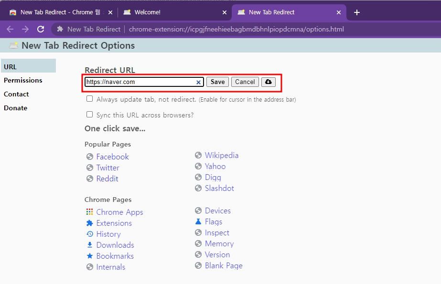Click the Extensions puzzle piece icon
Viewport: 441px width, 284px height.
[90, 223]
